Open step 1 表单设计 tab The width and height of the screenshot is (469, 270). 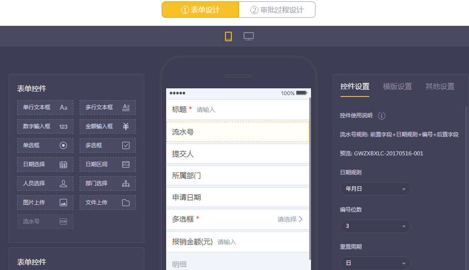(200, 10)
